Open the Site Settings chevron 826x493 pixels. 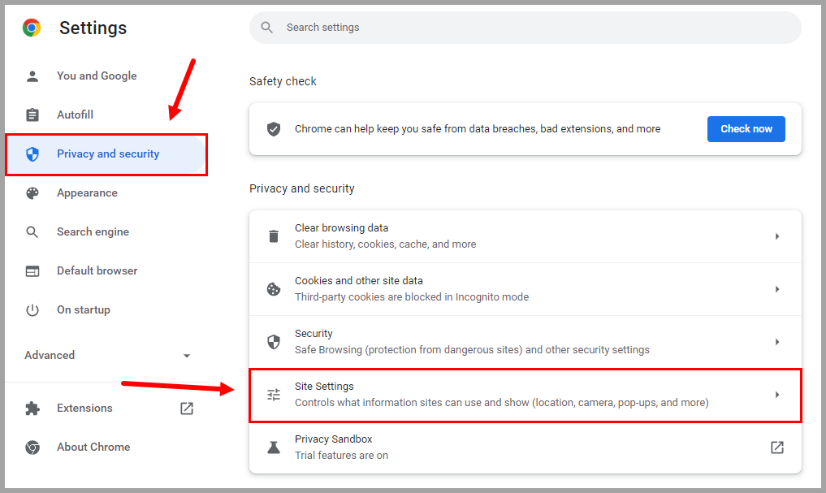(x=777, y=395)
